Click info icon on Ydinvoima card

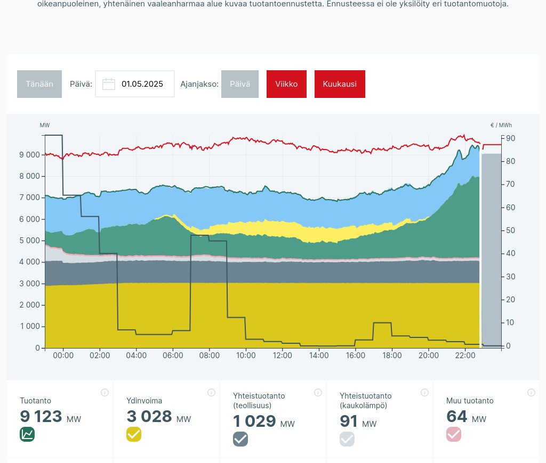click(211, 393)
